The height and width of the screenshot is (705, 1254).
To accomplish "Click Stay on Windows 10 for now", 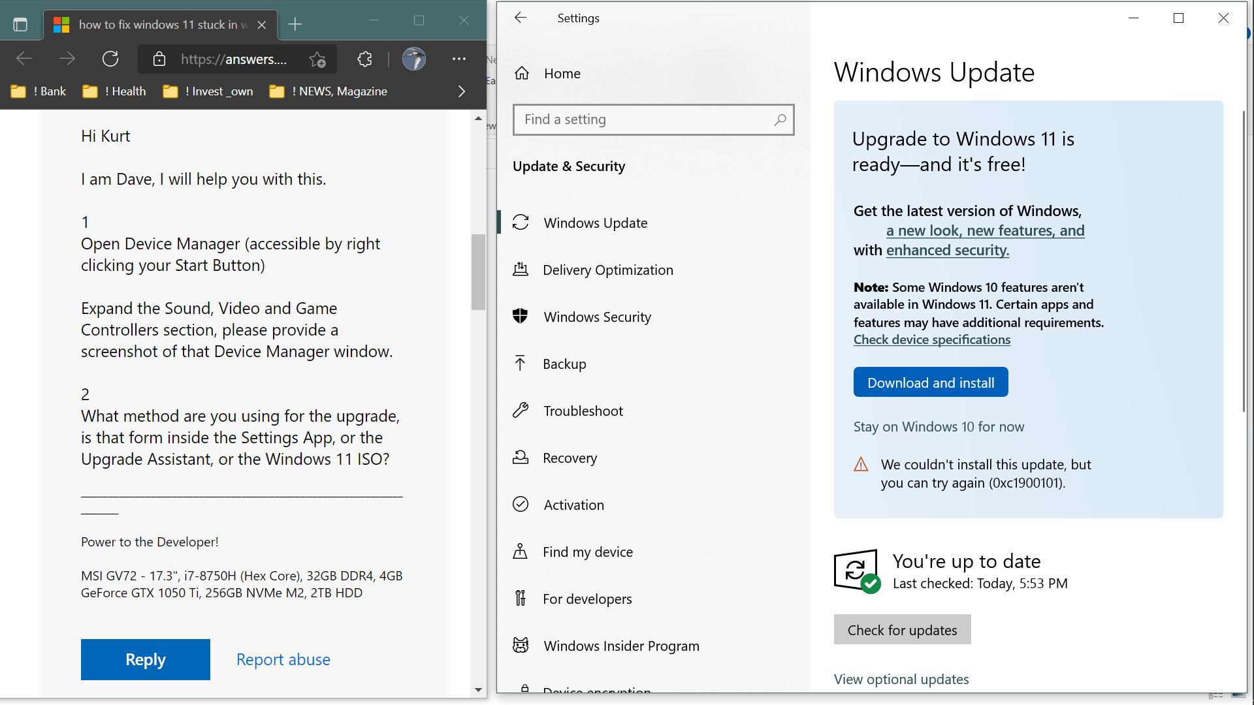I will point(939,426).
